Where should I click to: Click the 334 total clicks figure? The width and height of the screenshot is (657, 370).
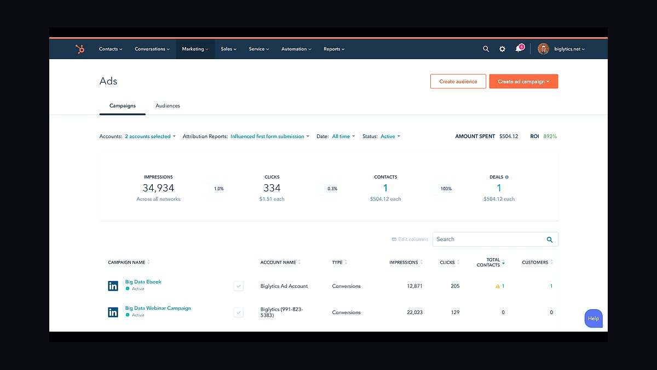[272, 188]
